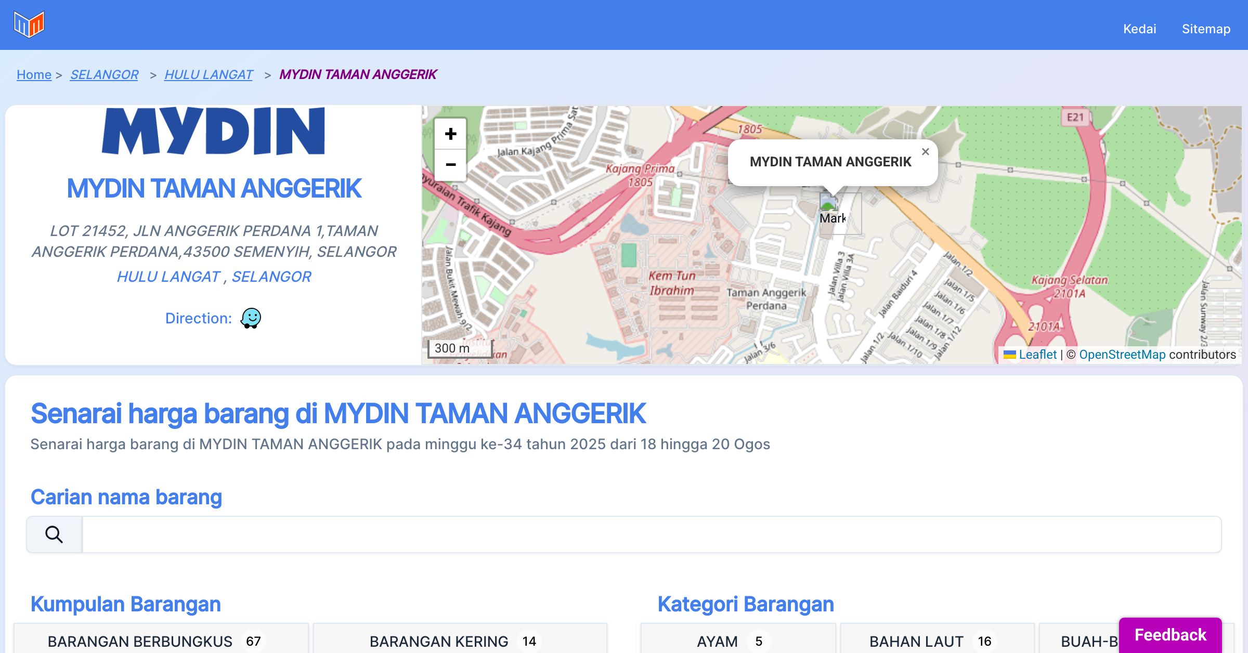Navigate to SELANGOR breadcrumb

click(x=104, y=75)
